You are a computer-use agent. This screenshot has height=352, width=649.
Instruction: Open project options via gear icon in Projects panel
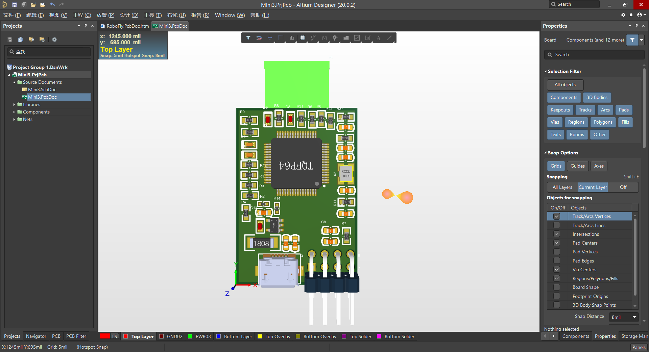point(54,40)
